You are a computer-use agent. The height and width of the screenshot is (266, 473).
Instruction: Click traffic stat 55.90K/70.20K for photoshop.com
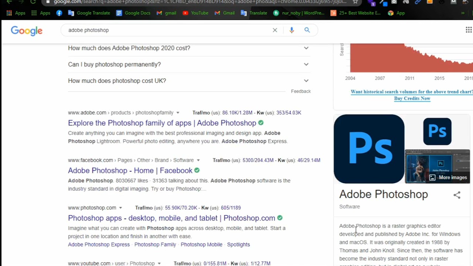pyautogui.click(x=181, y=208)
